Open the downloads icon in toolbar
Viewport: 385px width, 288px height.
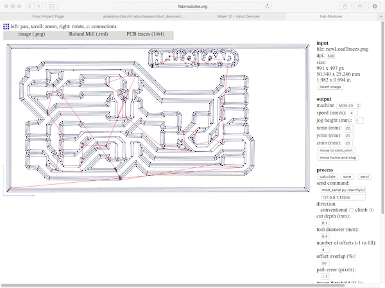pos(375,6)
